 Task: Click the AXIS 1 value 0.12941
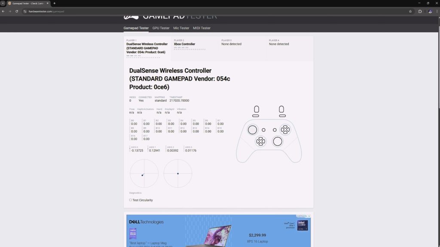(x=155, y=151)
